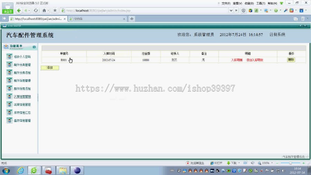Click the R001 cell in the table
311x175 pixels.
point(64,60)
